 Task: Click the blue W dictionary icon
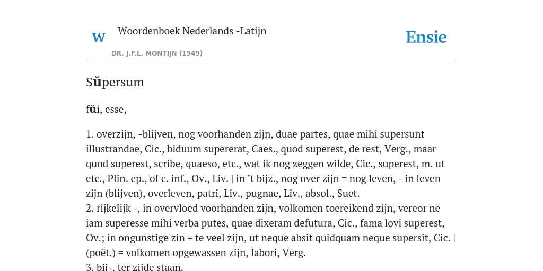click(99, 38)
